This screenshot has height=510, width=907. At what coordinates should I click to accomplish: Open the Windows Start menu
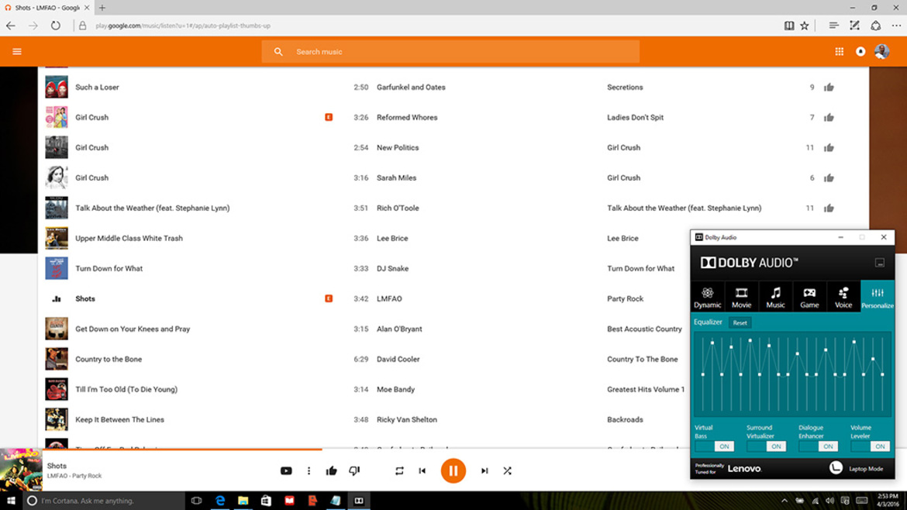pyautogui.click(x=11, y=501)
